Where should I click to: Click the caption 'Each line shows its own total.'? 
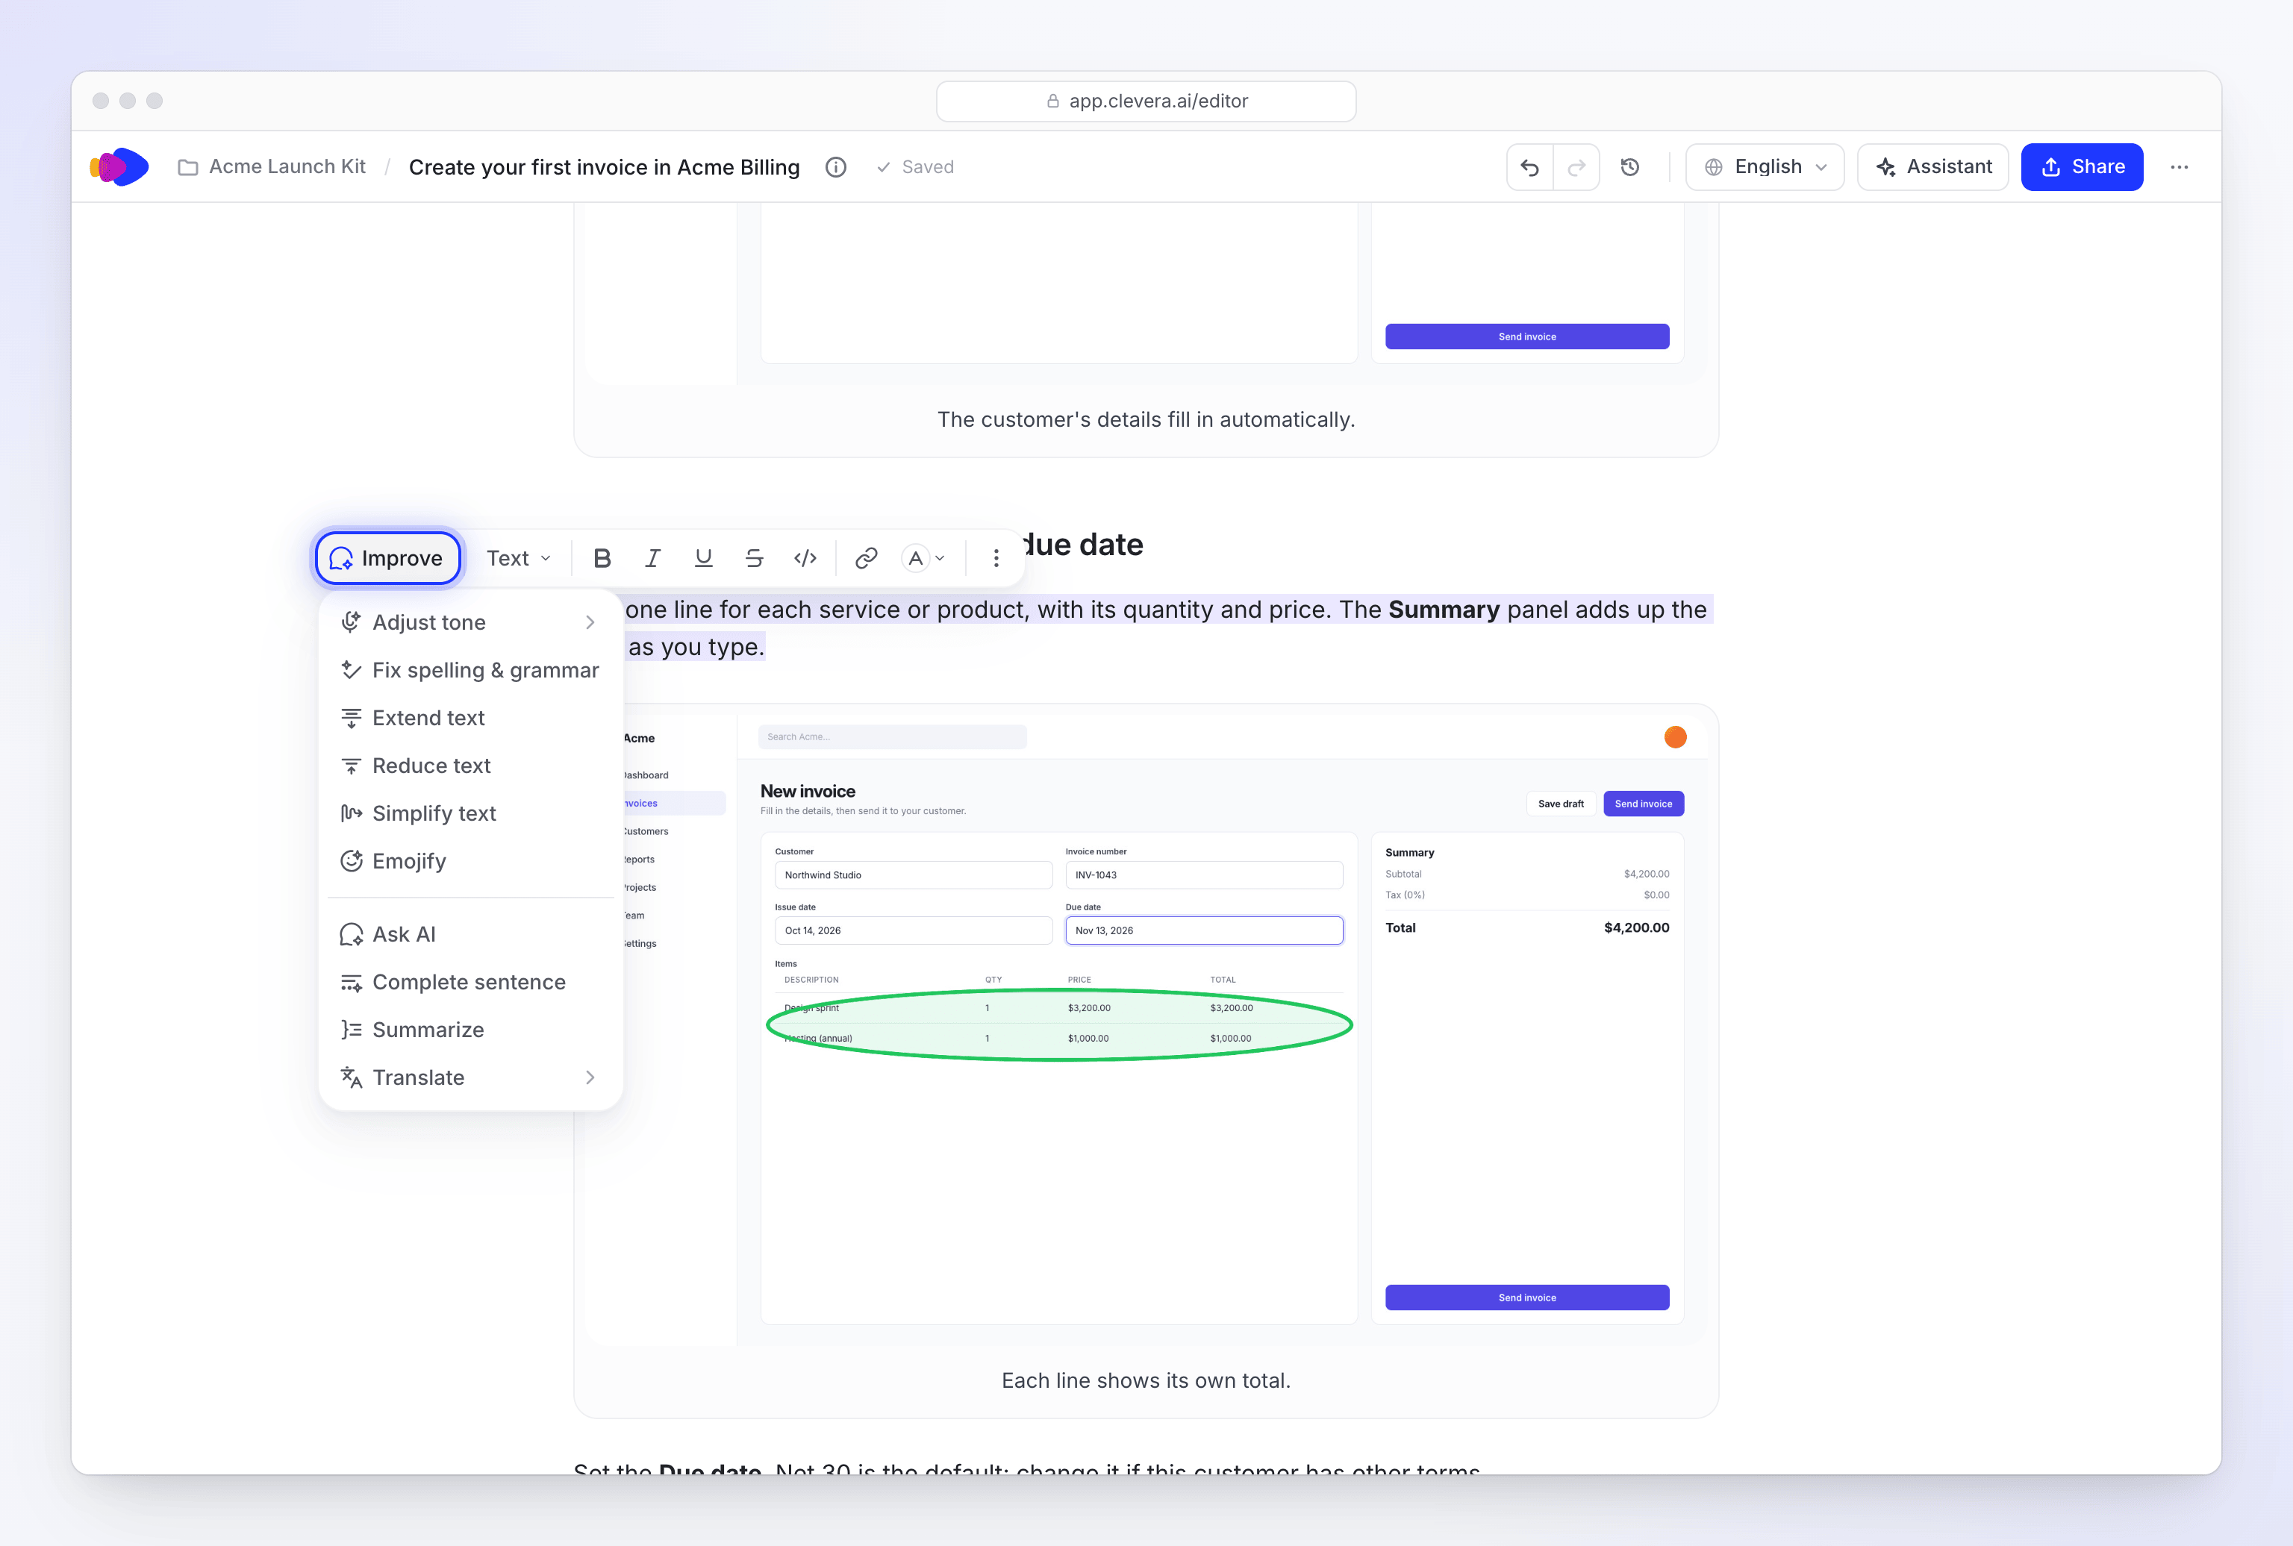tap(1146, 1380)
